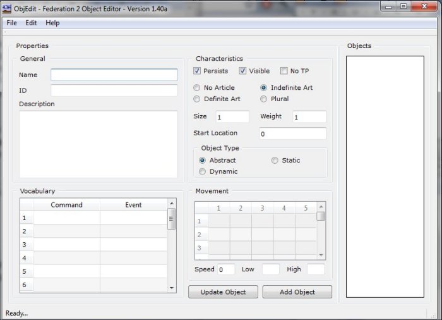The height and width of the screenshot is (320, 442).
Task: Click the ObjEdit application icon in title bar
Action: point(6,8)
